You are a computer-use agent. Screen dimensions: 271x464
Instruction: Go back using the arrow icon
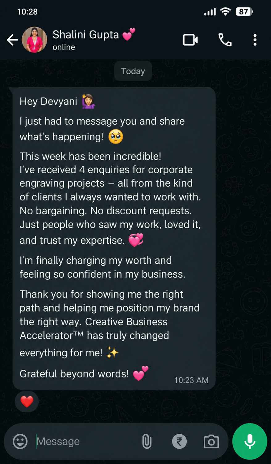tap(12, 40)
